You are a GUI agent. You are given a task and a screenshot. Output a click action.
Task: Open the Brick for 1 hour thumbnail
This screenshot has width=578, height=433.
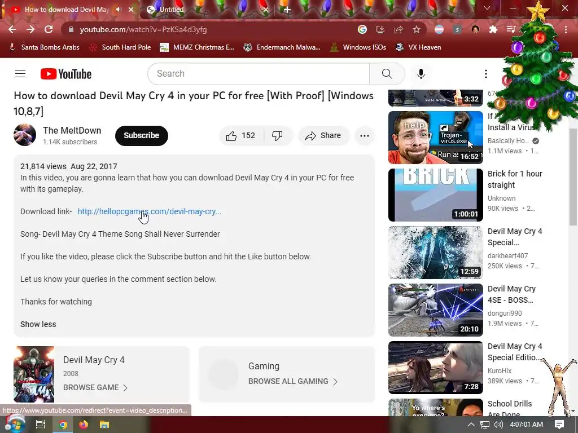(x=435, y=195)
